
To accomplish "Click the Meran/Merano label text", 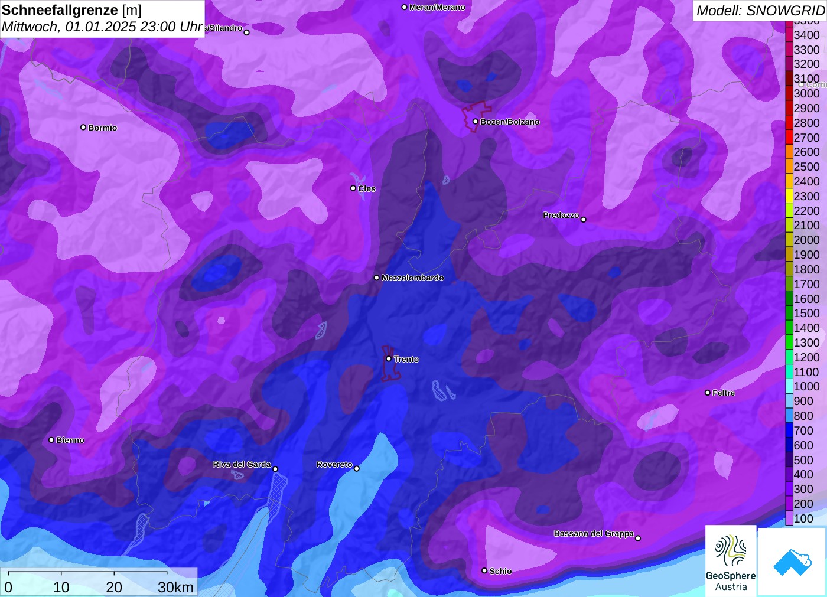I will point(437,7).
